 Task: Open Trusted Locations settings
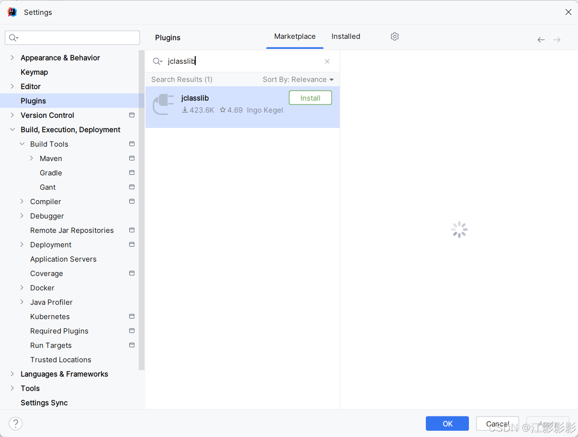[x=61, y=359]
